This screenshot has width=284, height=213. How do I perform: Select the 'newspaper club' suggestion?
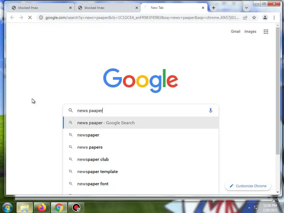[141, 159]
